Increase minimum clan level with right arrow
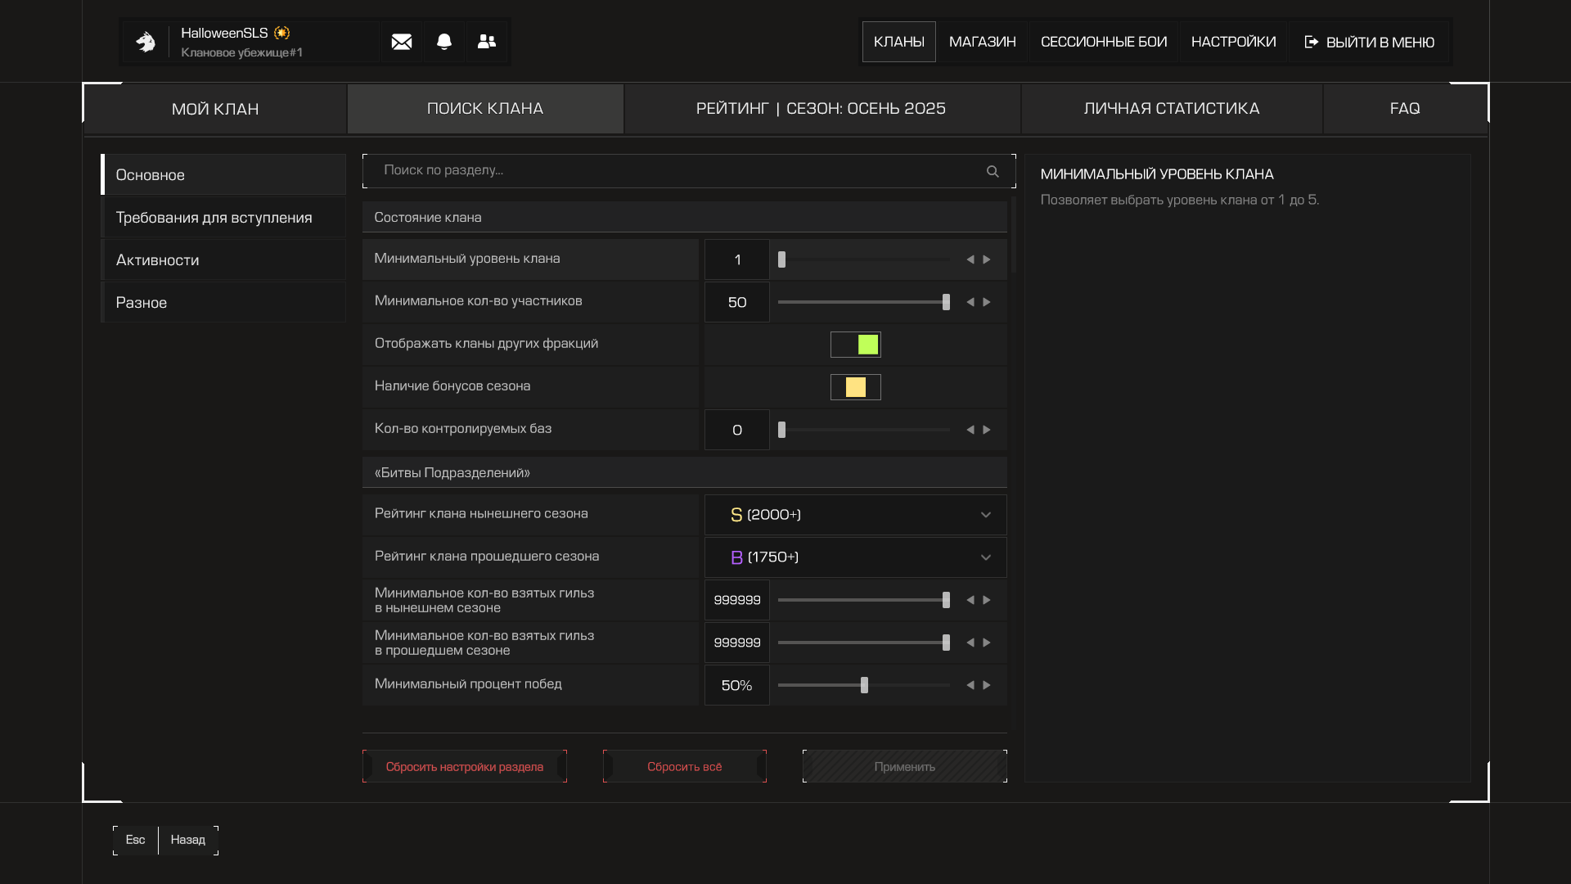 pos(987,259)
